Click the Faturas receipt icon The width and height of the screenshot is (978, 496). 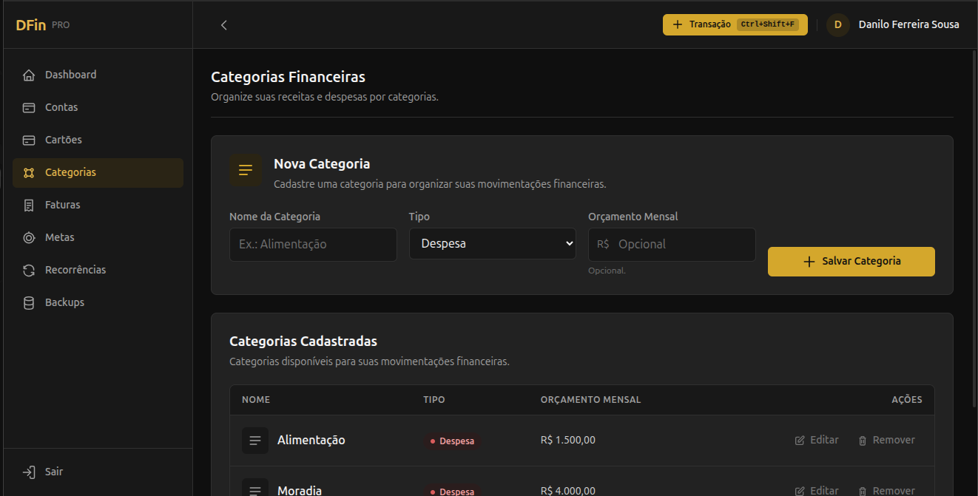point(29,205)
